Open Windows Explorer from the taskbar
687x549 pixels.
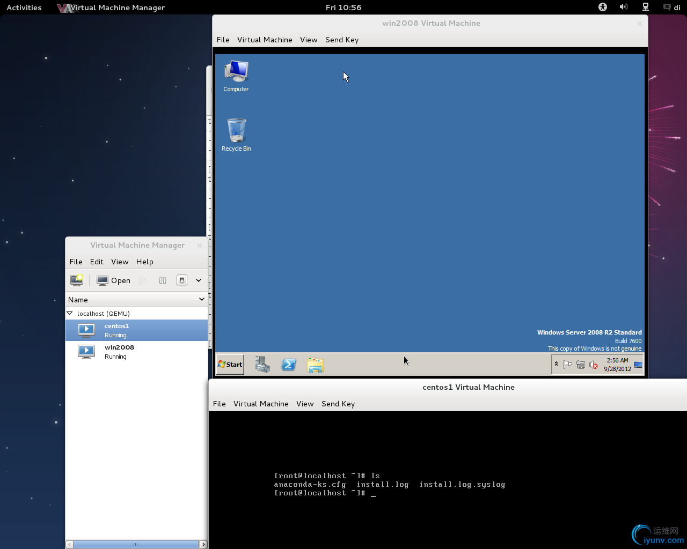coord(316,365)
